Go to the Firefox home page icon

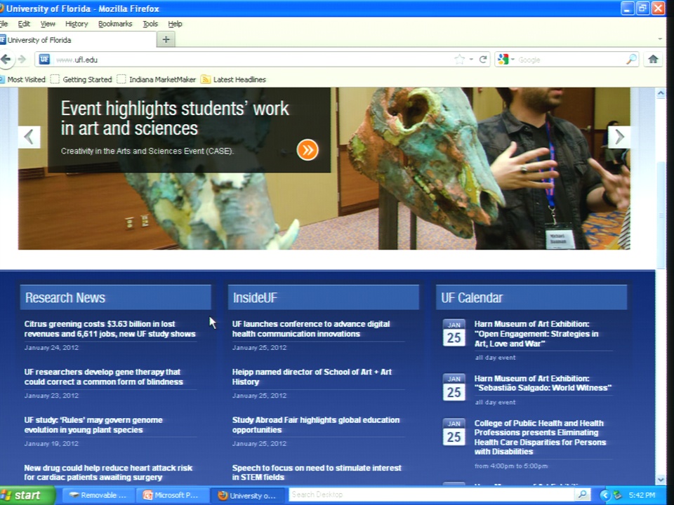pos(654,59)
